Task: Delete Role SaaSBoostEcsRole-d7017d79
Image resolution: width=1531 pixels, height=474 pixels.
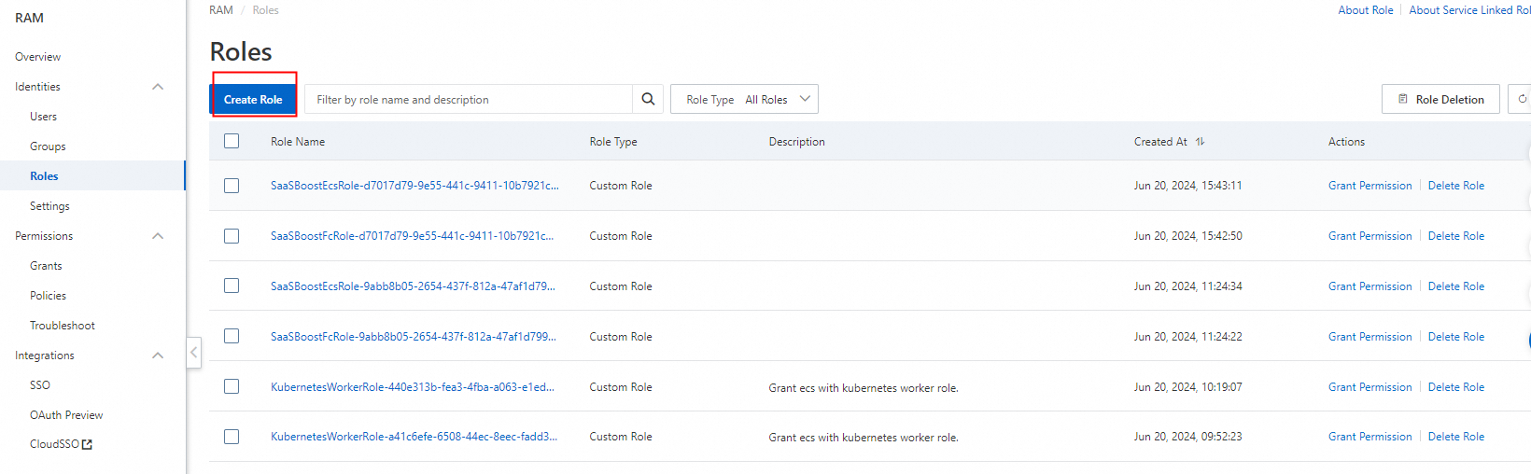Action: [x=1455, y=186]
